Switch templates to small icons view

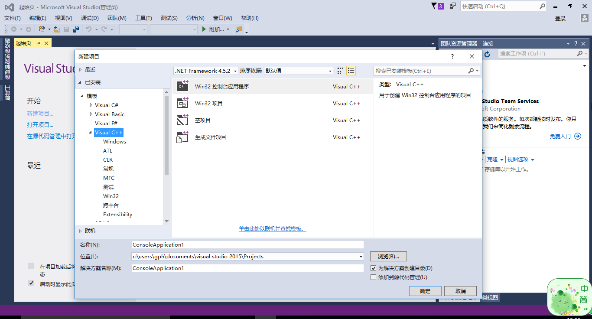pyautogui.click(x=340, y=71)
